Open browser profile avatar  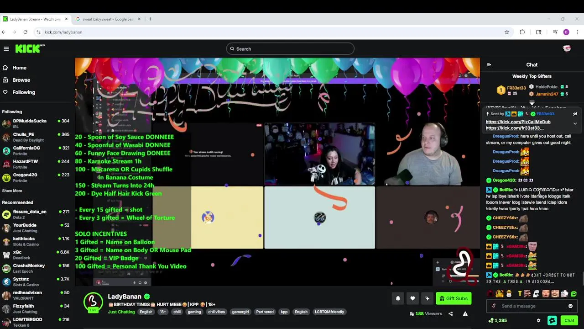566,32
